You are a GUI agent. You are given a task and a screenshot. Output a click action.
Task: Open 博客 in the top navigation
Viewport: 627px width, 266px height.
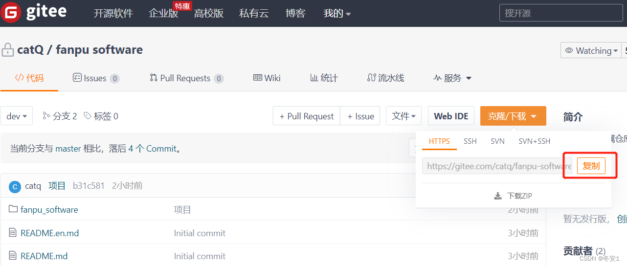pos(295,14)
